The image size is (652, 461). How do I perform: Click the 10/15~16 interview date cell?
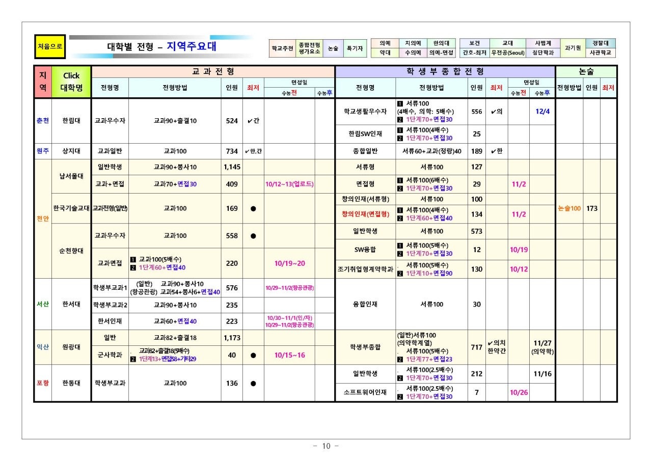pyautogui.click(x=289, y=355)
